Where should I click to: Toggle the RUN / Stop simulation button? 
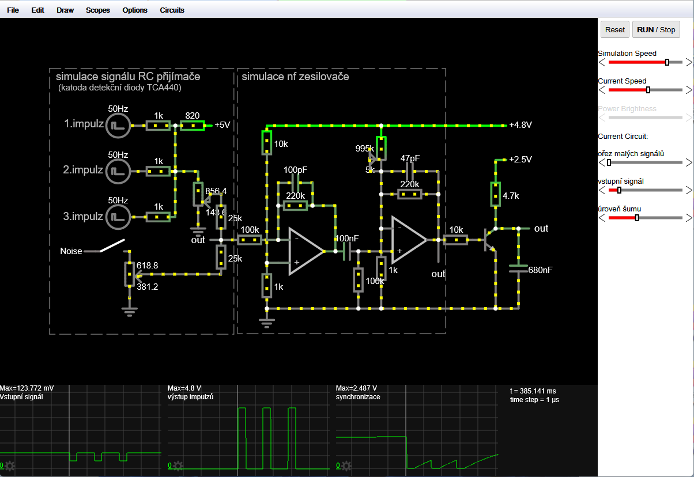656,30
